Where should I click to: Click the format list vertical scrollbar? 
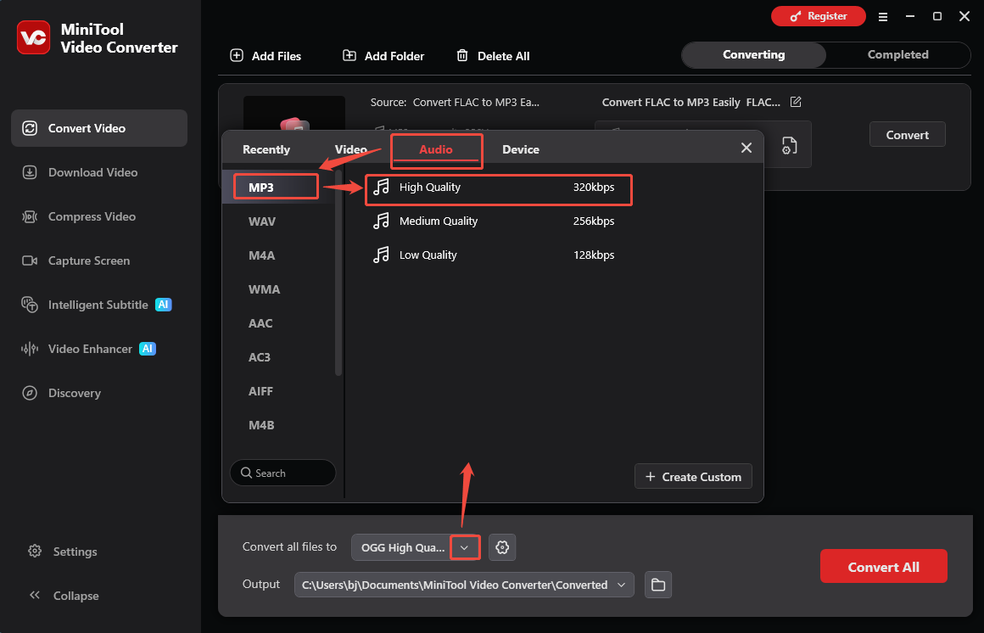click(338, 272)
